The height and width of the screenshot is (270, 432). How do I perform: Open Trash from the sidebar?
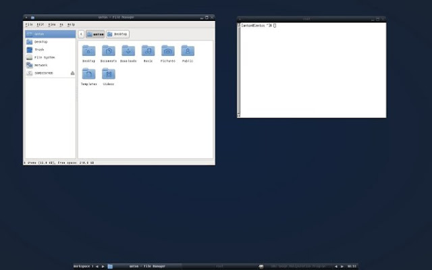click(51, 49)
